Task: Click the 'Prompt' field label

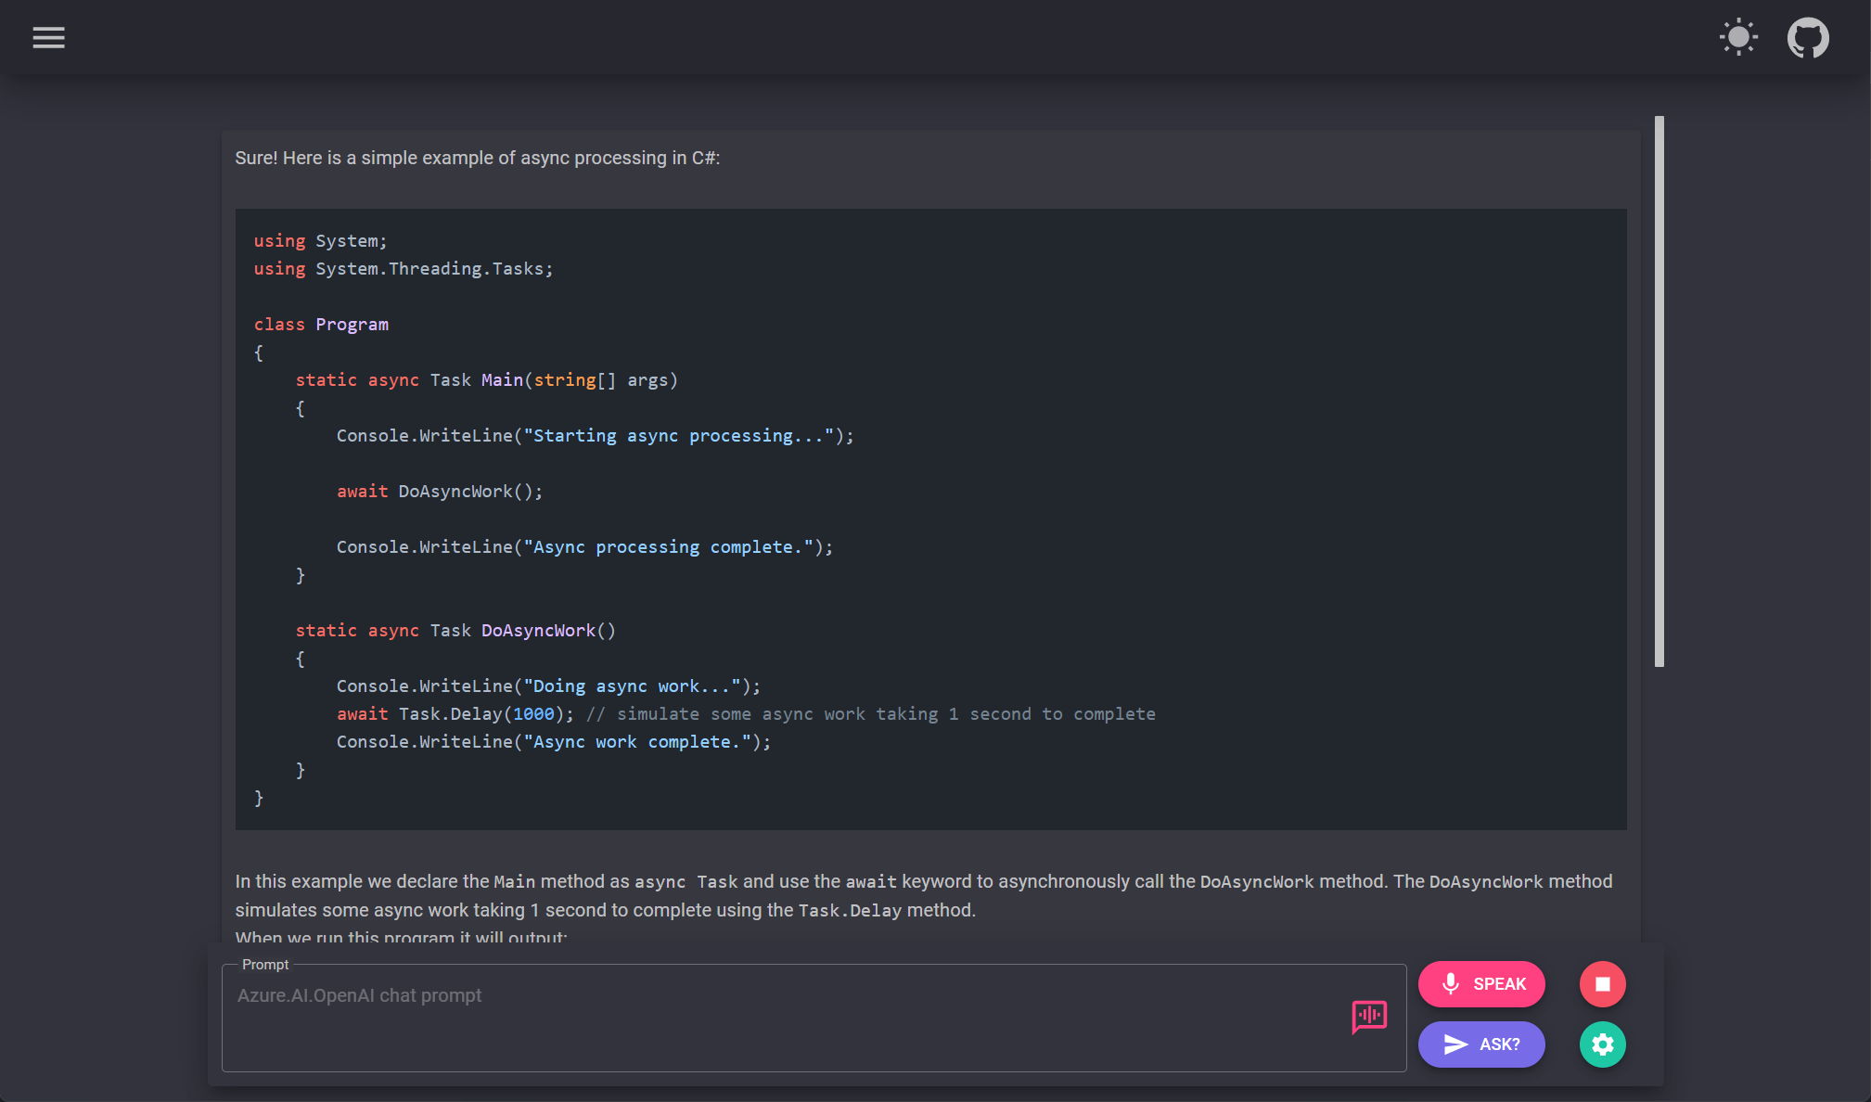Action: point(265,965)
